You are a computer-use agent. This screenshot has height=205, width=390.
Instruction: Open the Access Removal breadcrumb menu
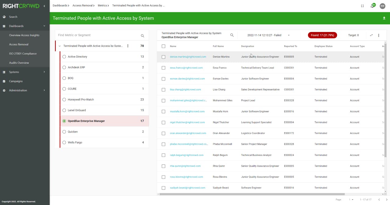tap(83, 5)
